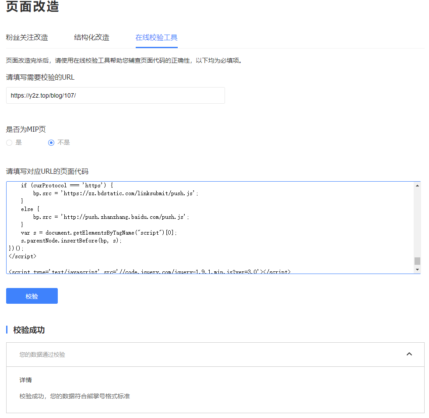The image size is (429, 418).
Task: Click the code textarea scroll-up arrow
Action: tap(417, 186)
